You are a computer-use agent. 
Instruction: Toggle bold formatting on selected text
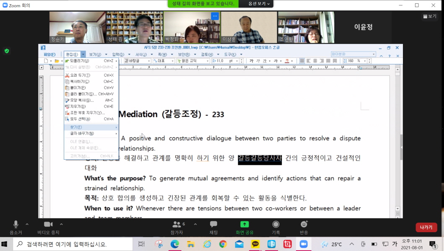252,61
